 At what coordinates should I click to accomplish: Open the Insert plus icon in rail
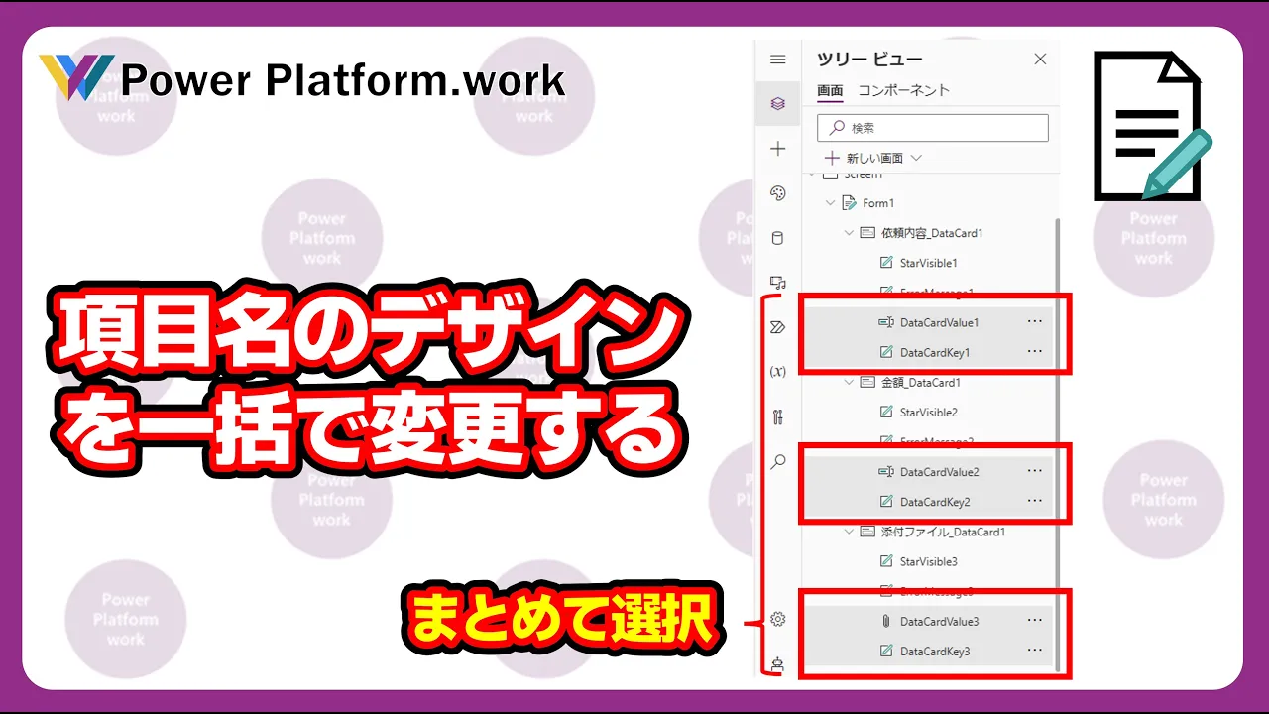pos(778,149)
